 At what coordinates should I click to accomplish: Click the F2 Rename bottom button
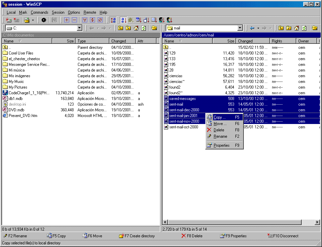click(x=15, y=236)
